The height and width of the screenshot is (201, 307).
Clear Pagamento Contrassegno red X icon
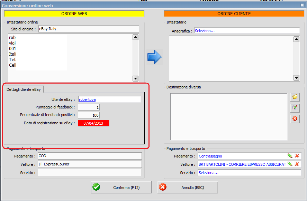pos(297,156)
